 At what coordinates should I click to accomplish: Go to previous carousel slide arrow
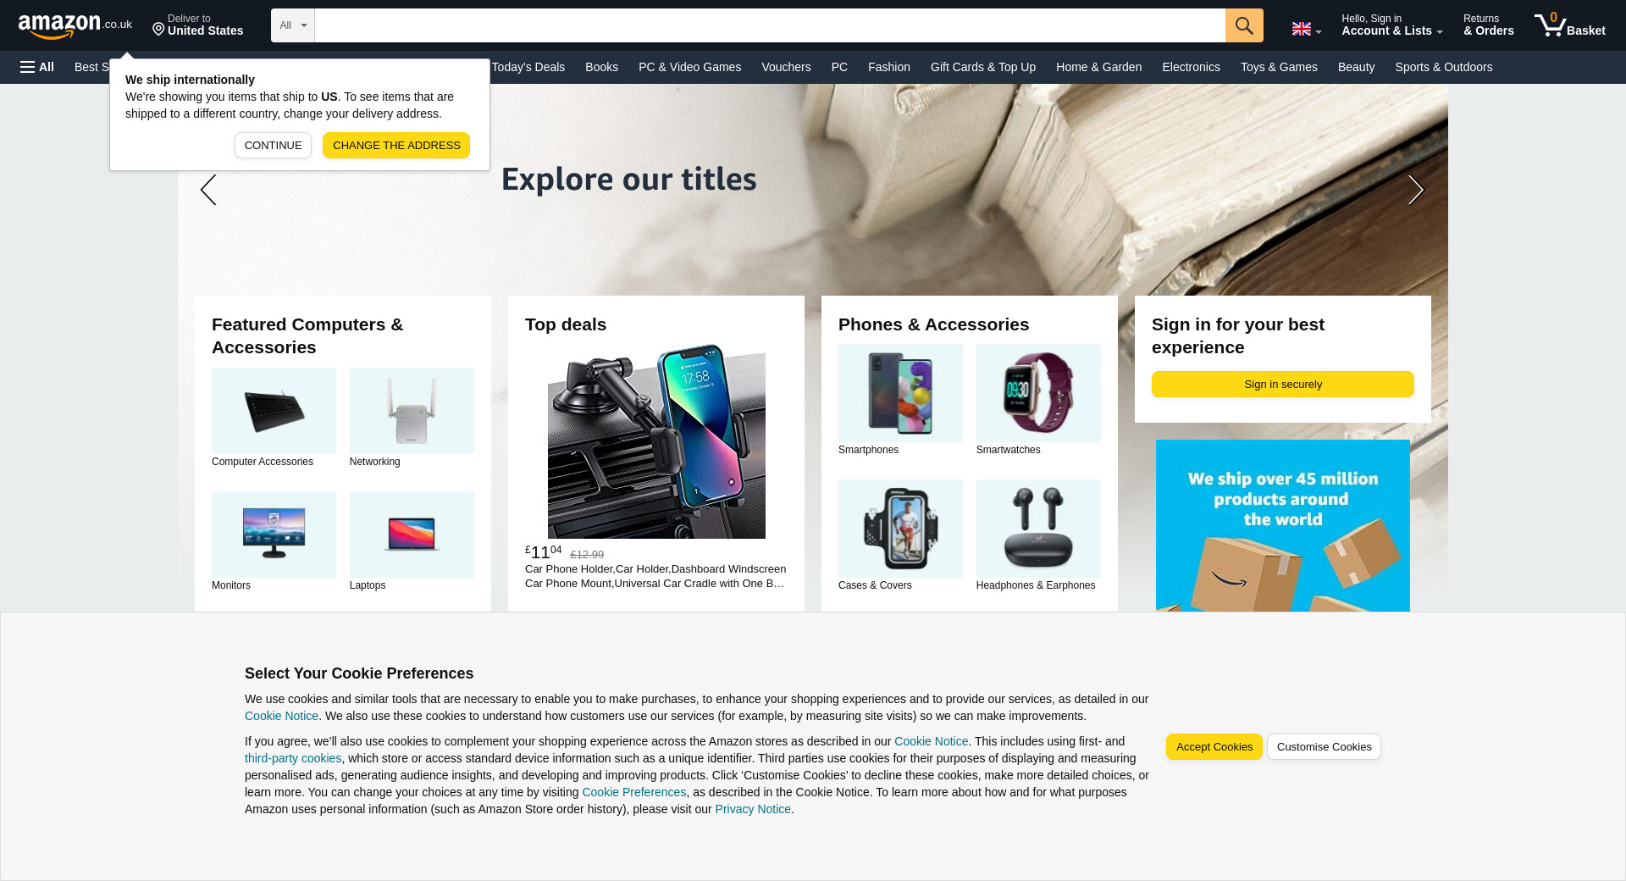[208, 190]
